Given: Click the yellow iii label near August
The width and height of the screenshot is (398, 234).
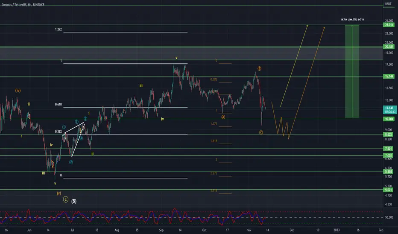Looking at the screenshot, I should pyautogui.click(x=141, y=86).
